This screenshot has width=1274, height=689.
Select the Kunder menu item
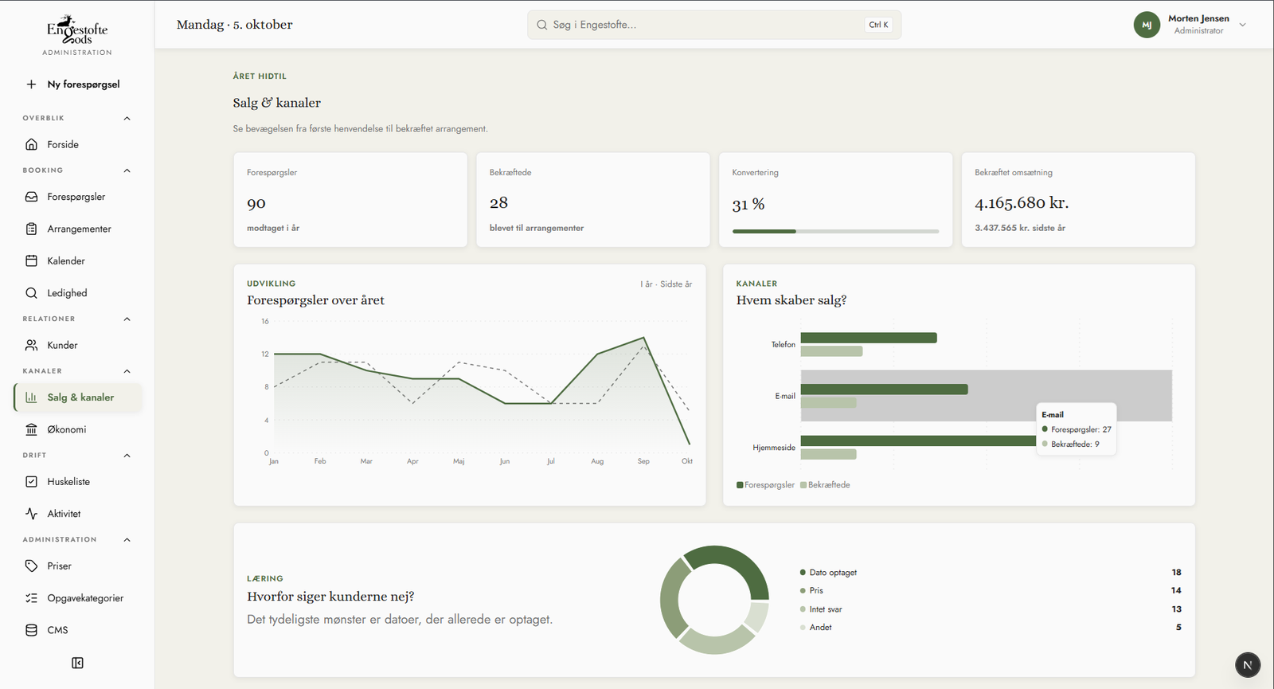point(77,345)
